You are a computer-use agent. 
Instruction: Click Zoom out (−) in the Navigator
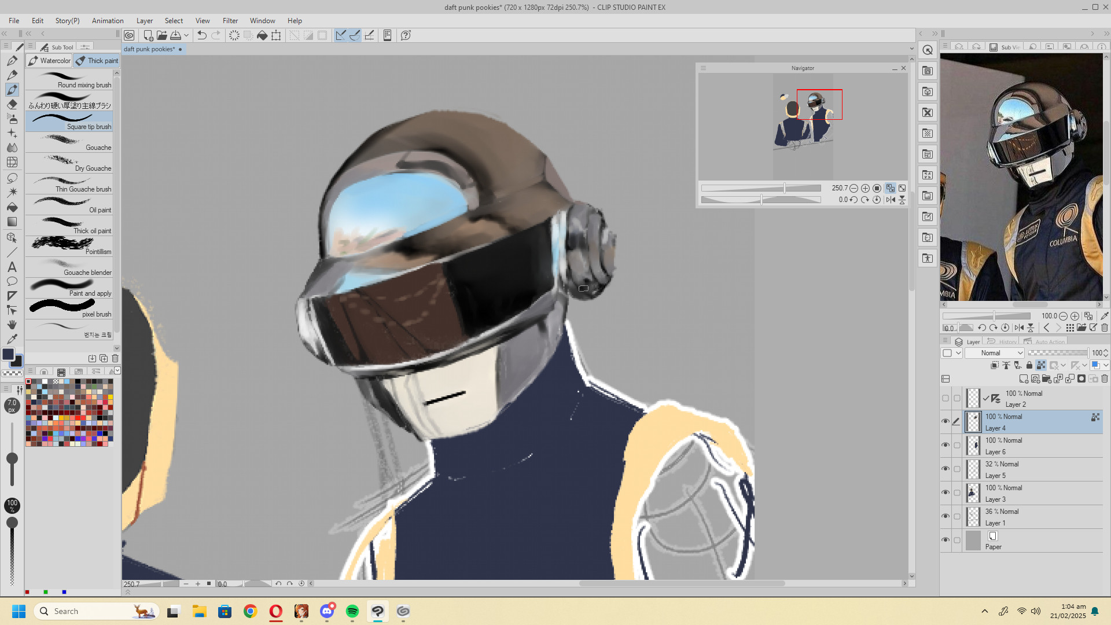854,188
